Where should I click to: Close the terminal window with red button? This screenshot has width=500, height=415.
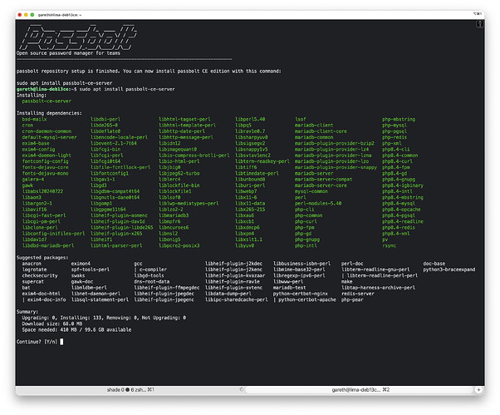click(20, 15)
